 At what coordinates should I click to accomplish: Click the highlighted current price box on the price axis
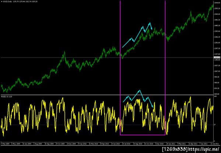pyautogui.click(x=217, y=57)
